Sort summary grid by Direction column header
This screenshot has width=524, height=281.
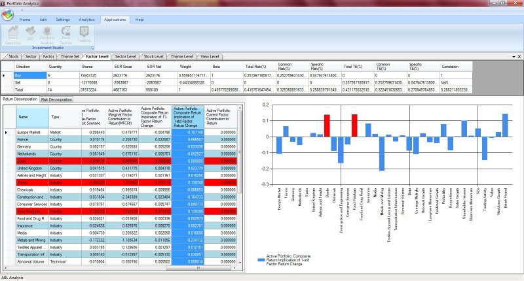[30, 67]
